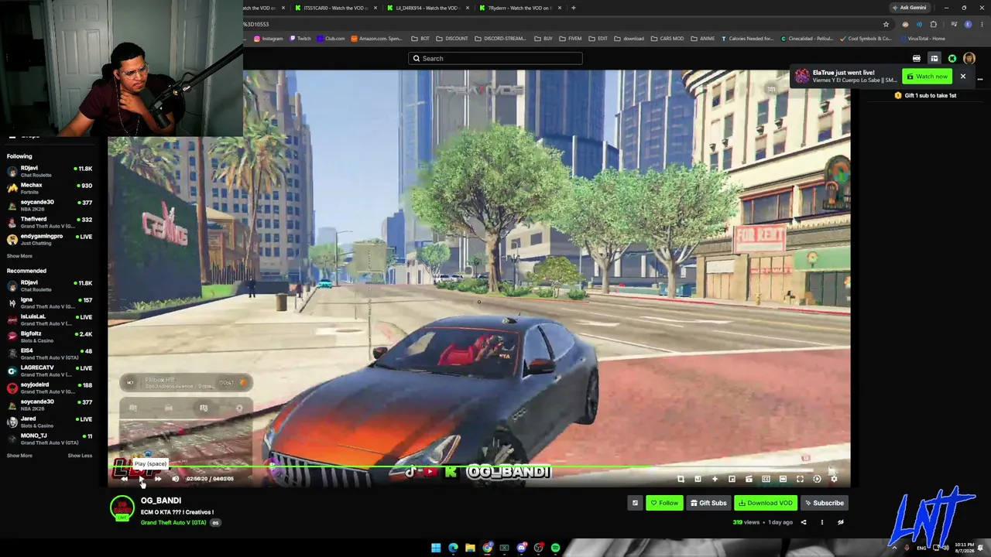Bookmark this page with the star icon

(886, 24)
